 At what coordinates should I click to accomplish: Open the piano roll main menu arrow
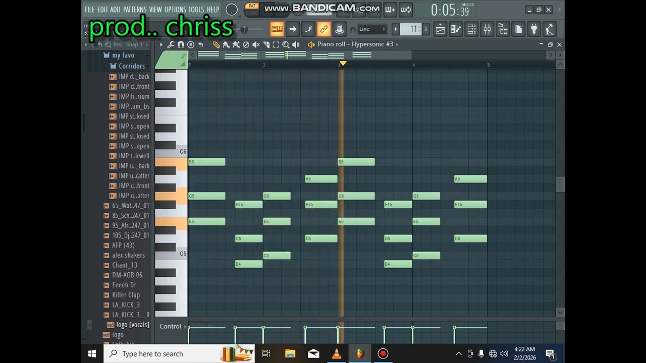click(x=161, y=44)
